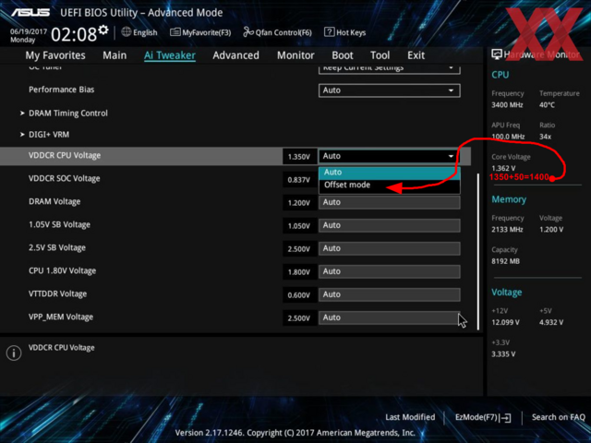Click the 40°C temperature reading
This screenshot has width=591, height=443.
click(547, 104)
